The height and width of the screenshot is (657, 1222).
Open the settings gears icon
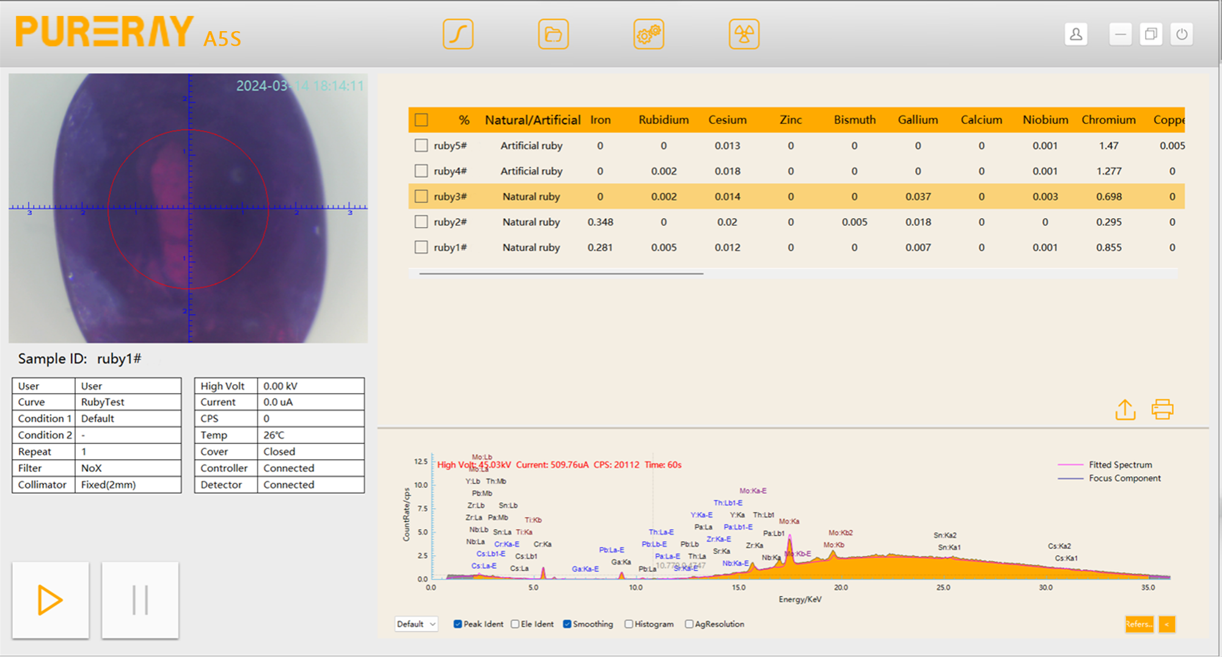click(648, 34)
